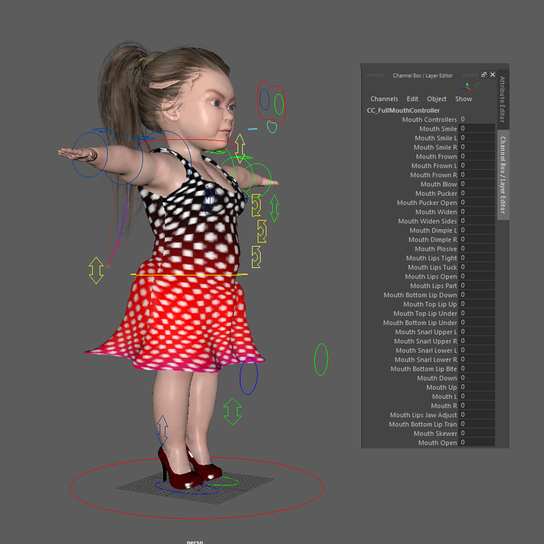Click the axis orientation manipulator icon above Channels menu
Viewport: 544px width, 544px height.
tap(466, 86)
